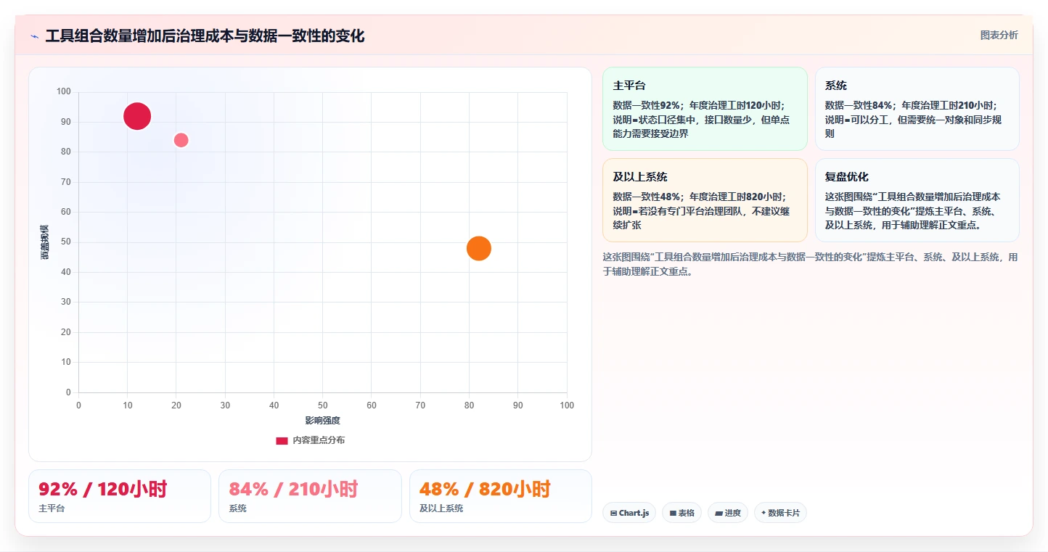The image size is (1048, 552).
Task: Click the orange bubble at 48
Action: (x=479, y=248)
